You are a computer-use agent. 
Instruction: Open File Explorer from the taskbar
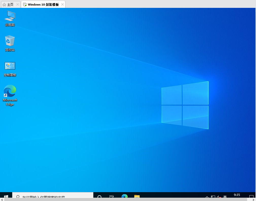pyautogui.click(x=137, y=196)
